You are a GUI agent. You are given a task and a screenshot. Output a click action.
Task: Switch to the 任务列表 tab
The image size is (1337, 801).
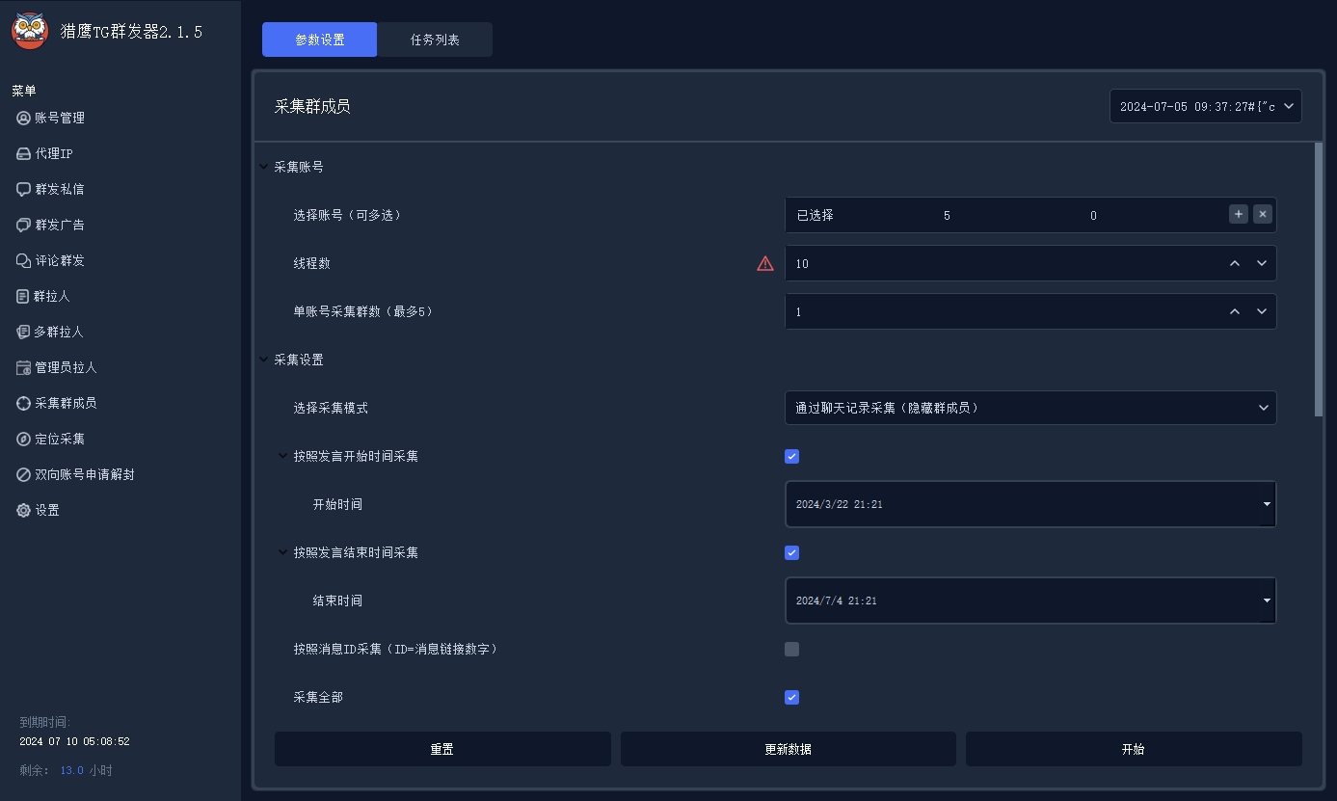coord(435,40)
